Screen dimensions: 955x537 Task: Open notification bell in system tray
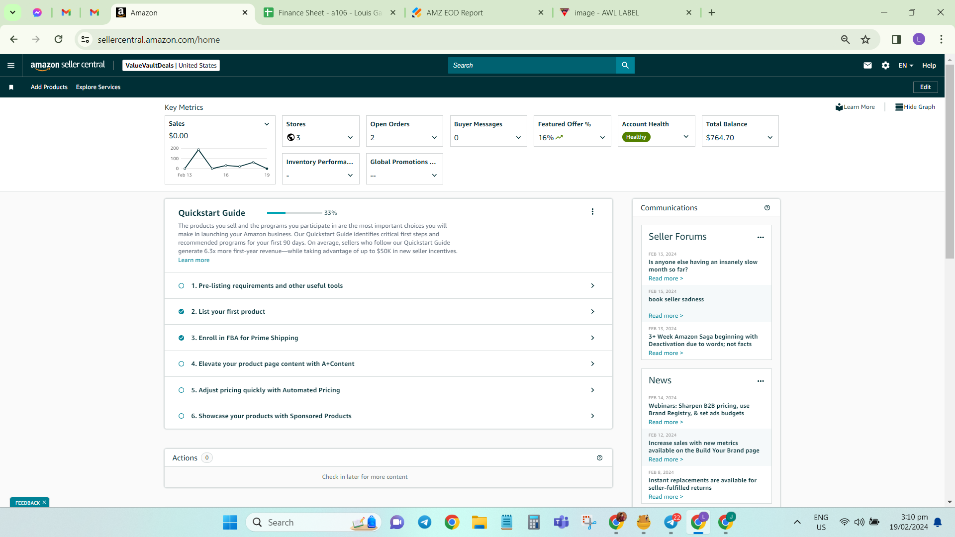pos(938,523)
